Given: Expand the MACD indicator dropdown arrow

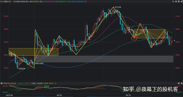Looking at the screenshot, I should coord(2,83).
